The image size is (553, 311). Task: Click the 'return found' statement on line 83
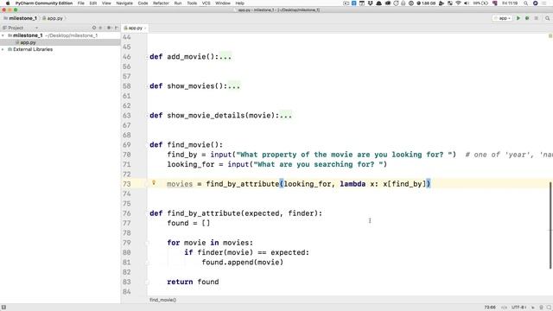193,282
